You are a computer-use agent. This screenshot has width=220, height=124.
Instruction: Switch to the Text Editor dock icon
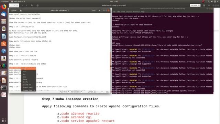(4, 73)
